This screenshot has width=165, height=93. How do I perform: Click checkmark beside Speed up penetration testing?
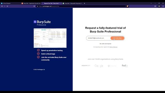(38, 50)
